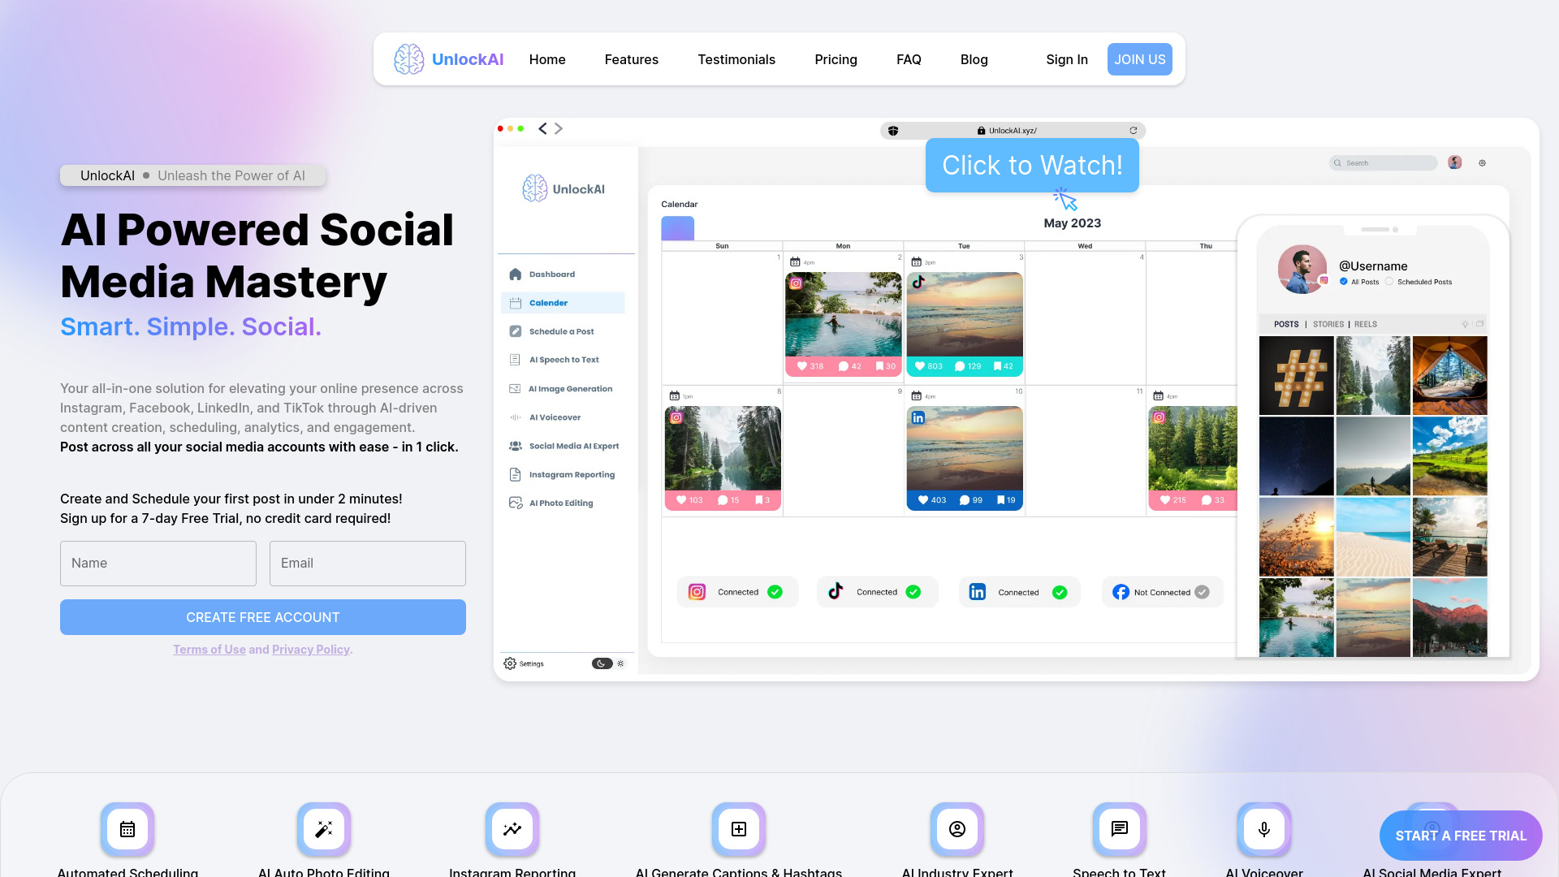Expand Instagram Reporting section

[x=572, y=473]
